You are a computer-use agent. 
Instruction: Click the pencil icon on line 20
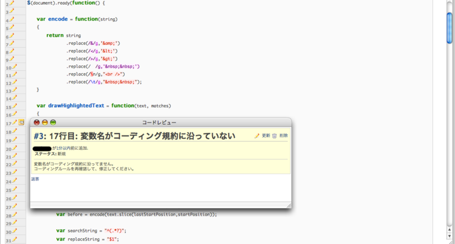click(x=14, y=148)
